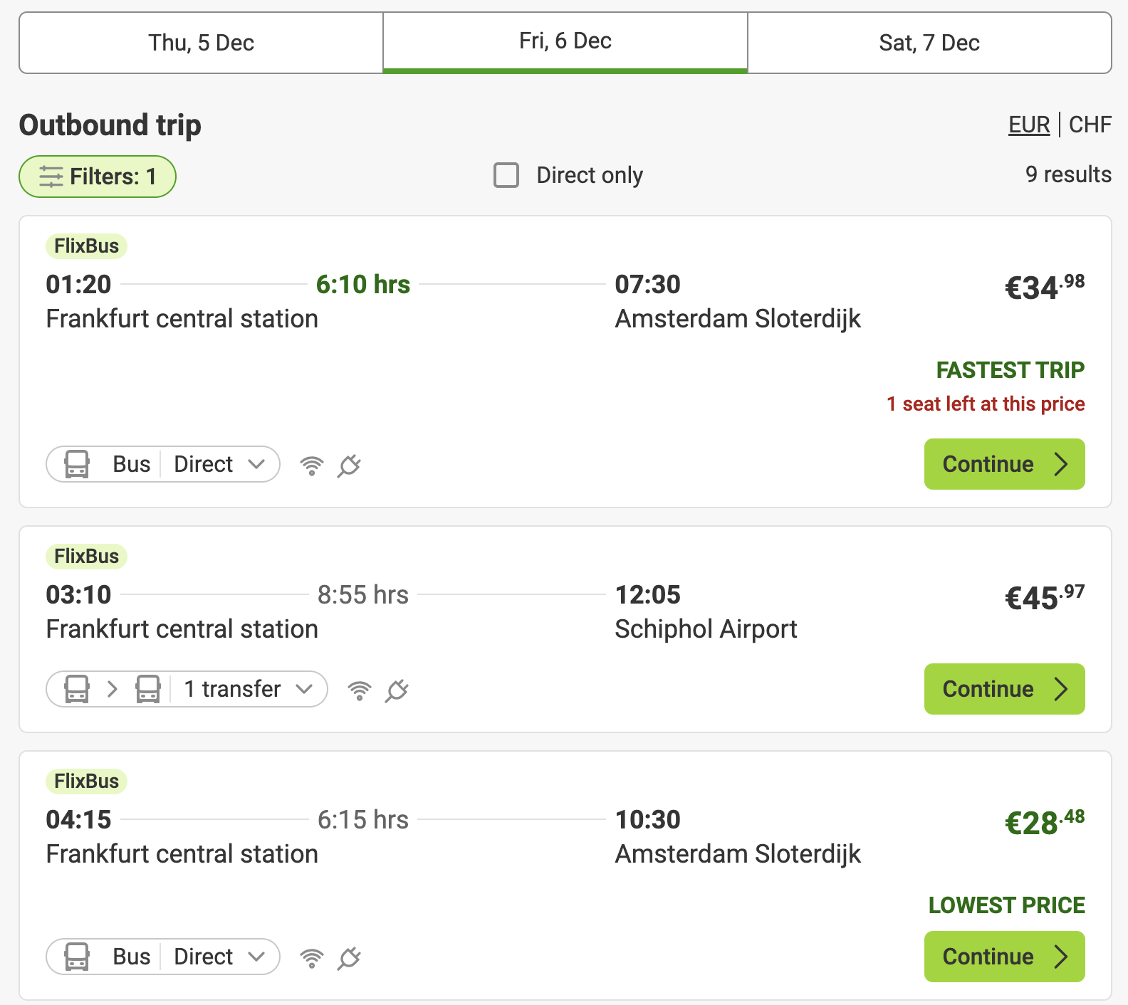Click the Wi-Fi icon on the 04:15 trip
Screen dimensions: 1128x1005
tap(312, 958)
